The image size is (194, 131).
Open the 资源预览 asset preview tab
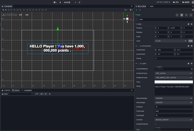[6, 91]
